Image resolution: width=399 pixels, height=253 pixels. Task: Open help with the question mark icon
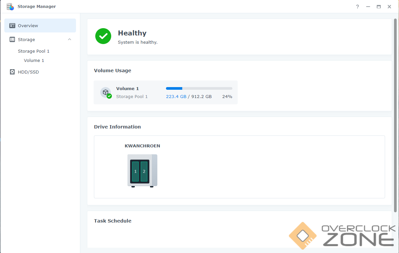click(358, 7)
